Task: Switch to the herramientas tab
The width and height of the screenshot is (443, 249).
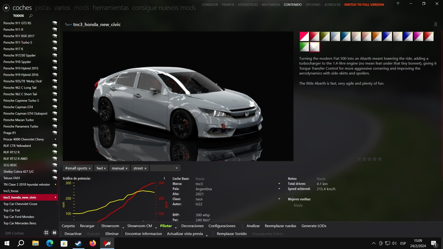Action: coord(111,8)
